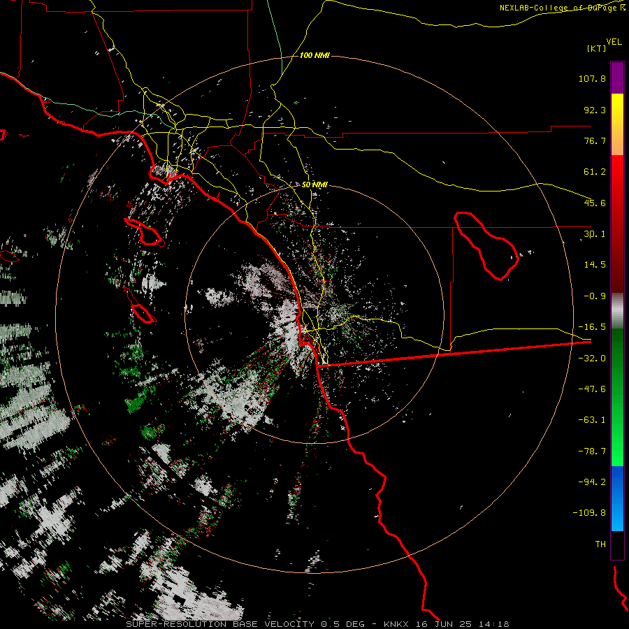Click the green segment of velocity color bar

point(617,397)
